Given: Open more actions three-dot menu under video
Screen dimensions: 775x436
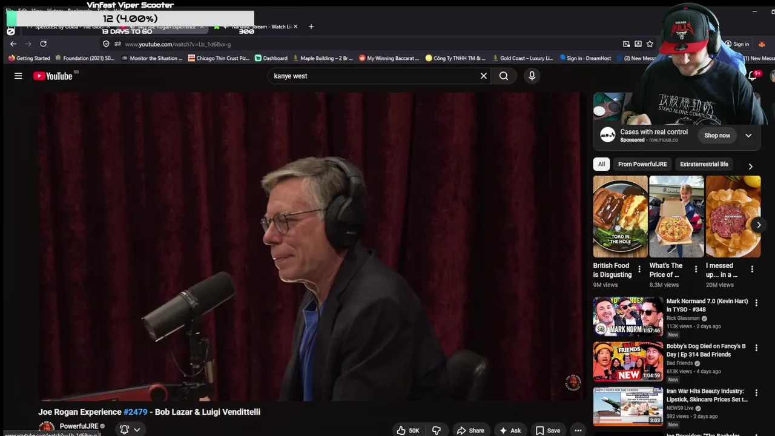Looking at the screenshot, I should 578,431.
